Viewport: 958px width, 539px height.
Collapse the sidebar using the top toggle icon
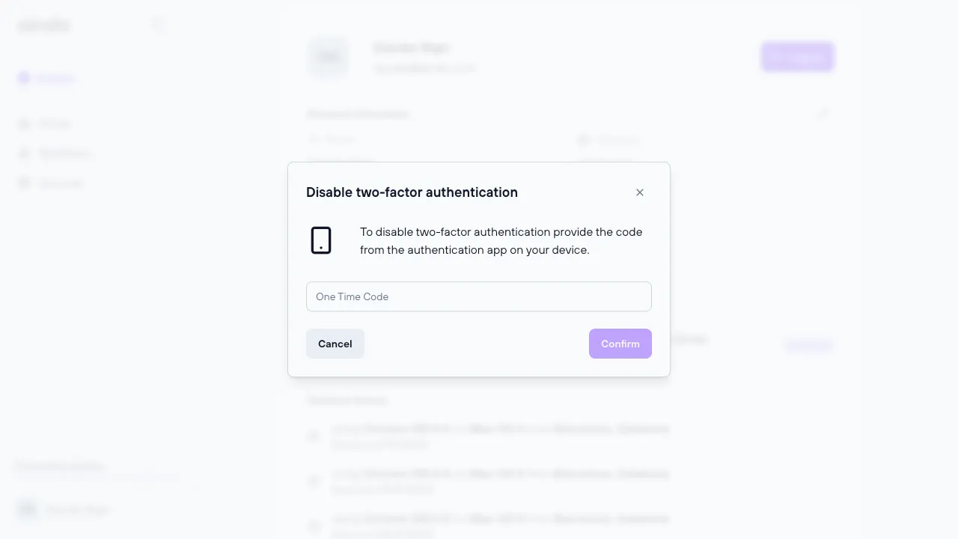[x=158, y=24]
